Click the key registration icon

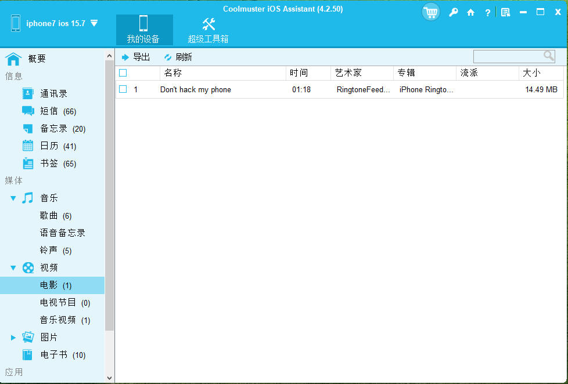click(453, 13)
